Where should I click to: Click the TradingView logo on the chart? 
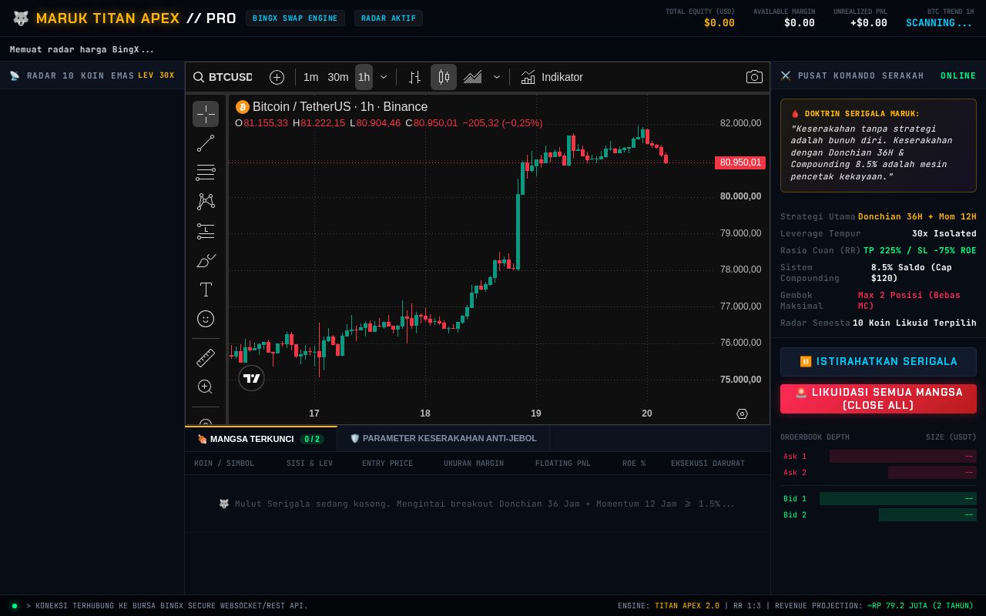pyautogui.click(x=251, y=378)
